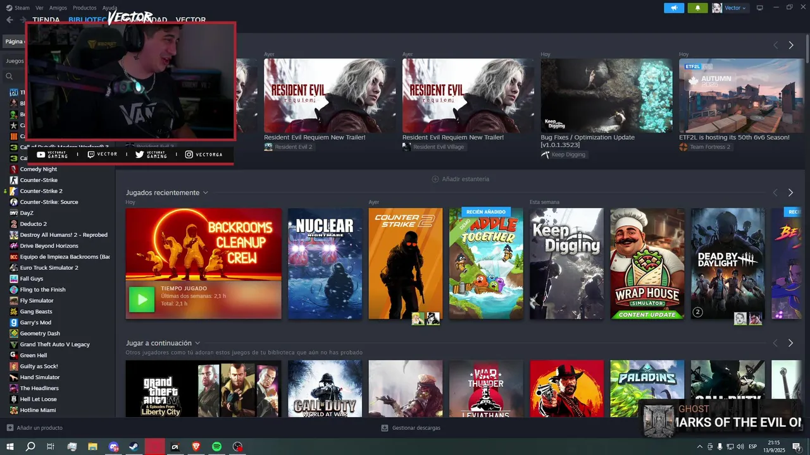The image size is (810, 455).
Task: Show hidden system tray icons
Action: click(699, 447)
